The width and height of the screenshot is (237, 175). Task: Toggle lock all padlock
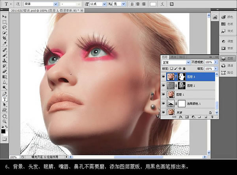tap(184, 68)
